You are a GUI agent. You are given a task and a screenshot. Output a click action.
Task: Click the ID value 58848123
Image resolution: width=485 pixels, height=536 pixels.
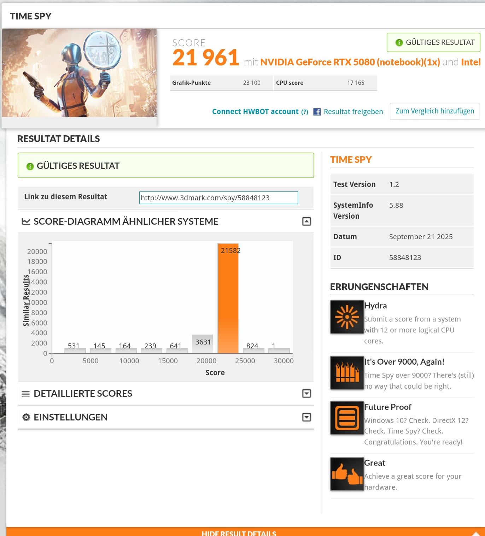pos(405,258)
